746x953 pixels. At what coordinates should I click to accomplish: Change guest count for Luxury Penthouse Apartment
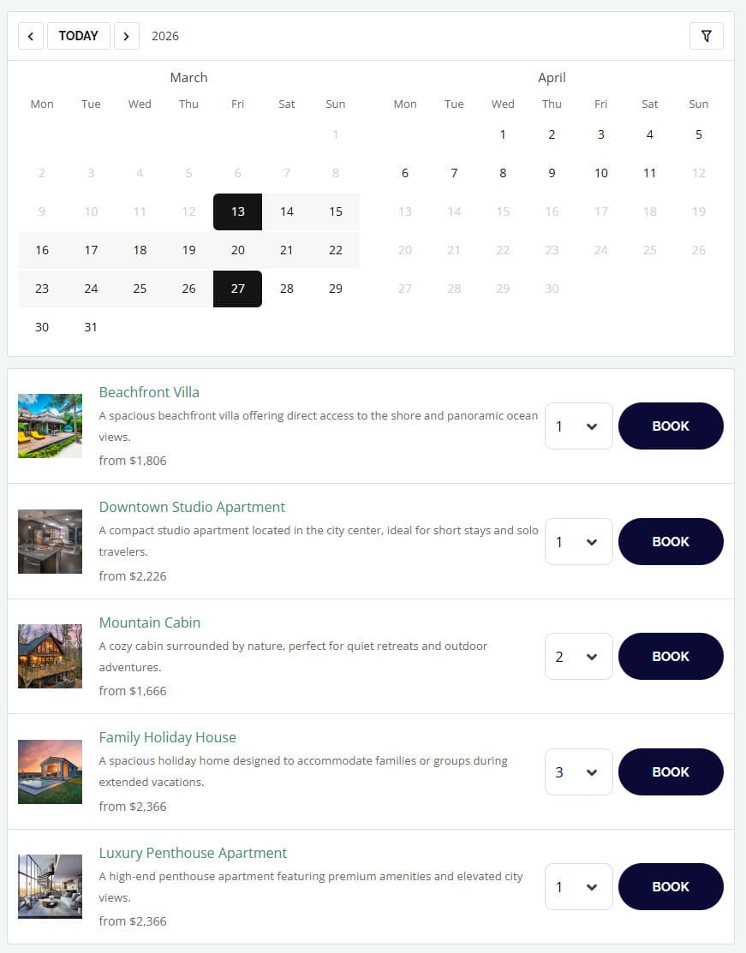578,886
